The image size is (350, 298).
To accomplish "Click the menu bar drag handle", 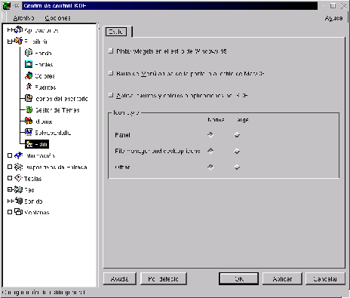I will pos(4,17).
